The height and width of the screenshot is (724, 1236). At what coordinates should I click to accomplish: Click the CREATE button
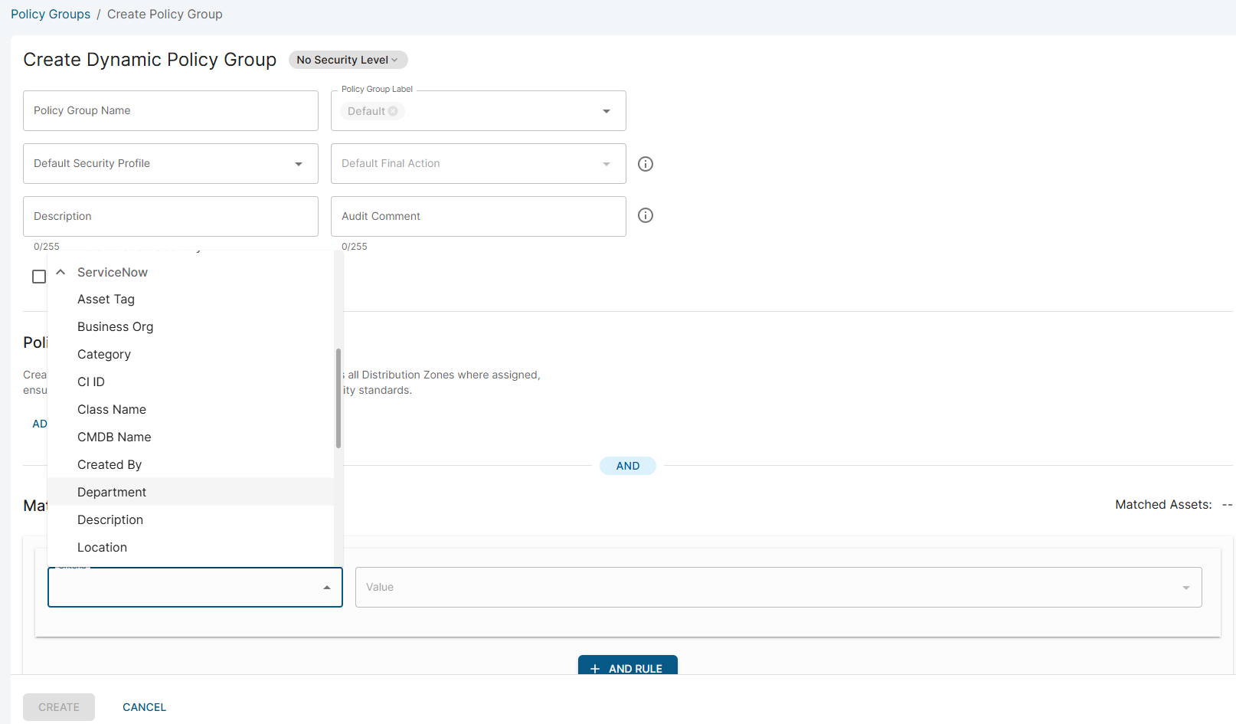click(x=59, y=706)
